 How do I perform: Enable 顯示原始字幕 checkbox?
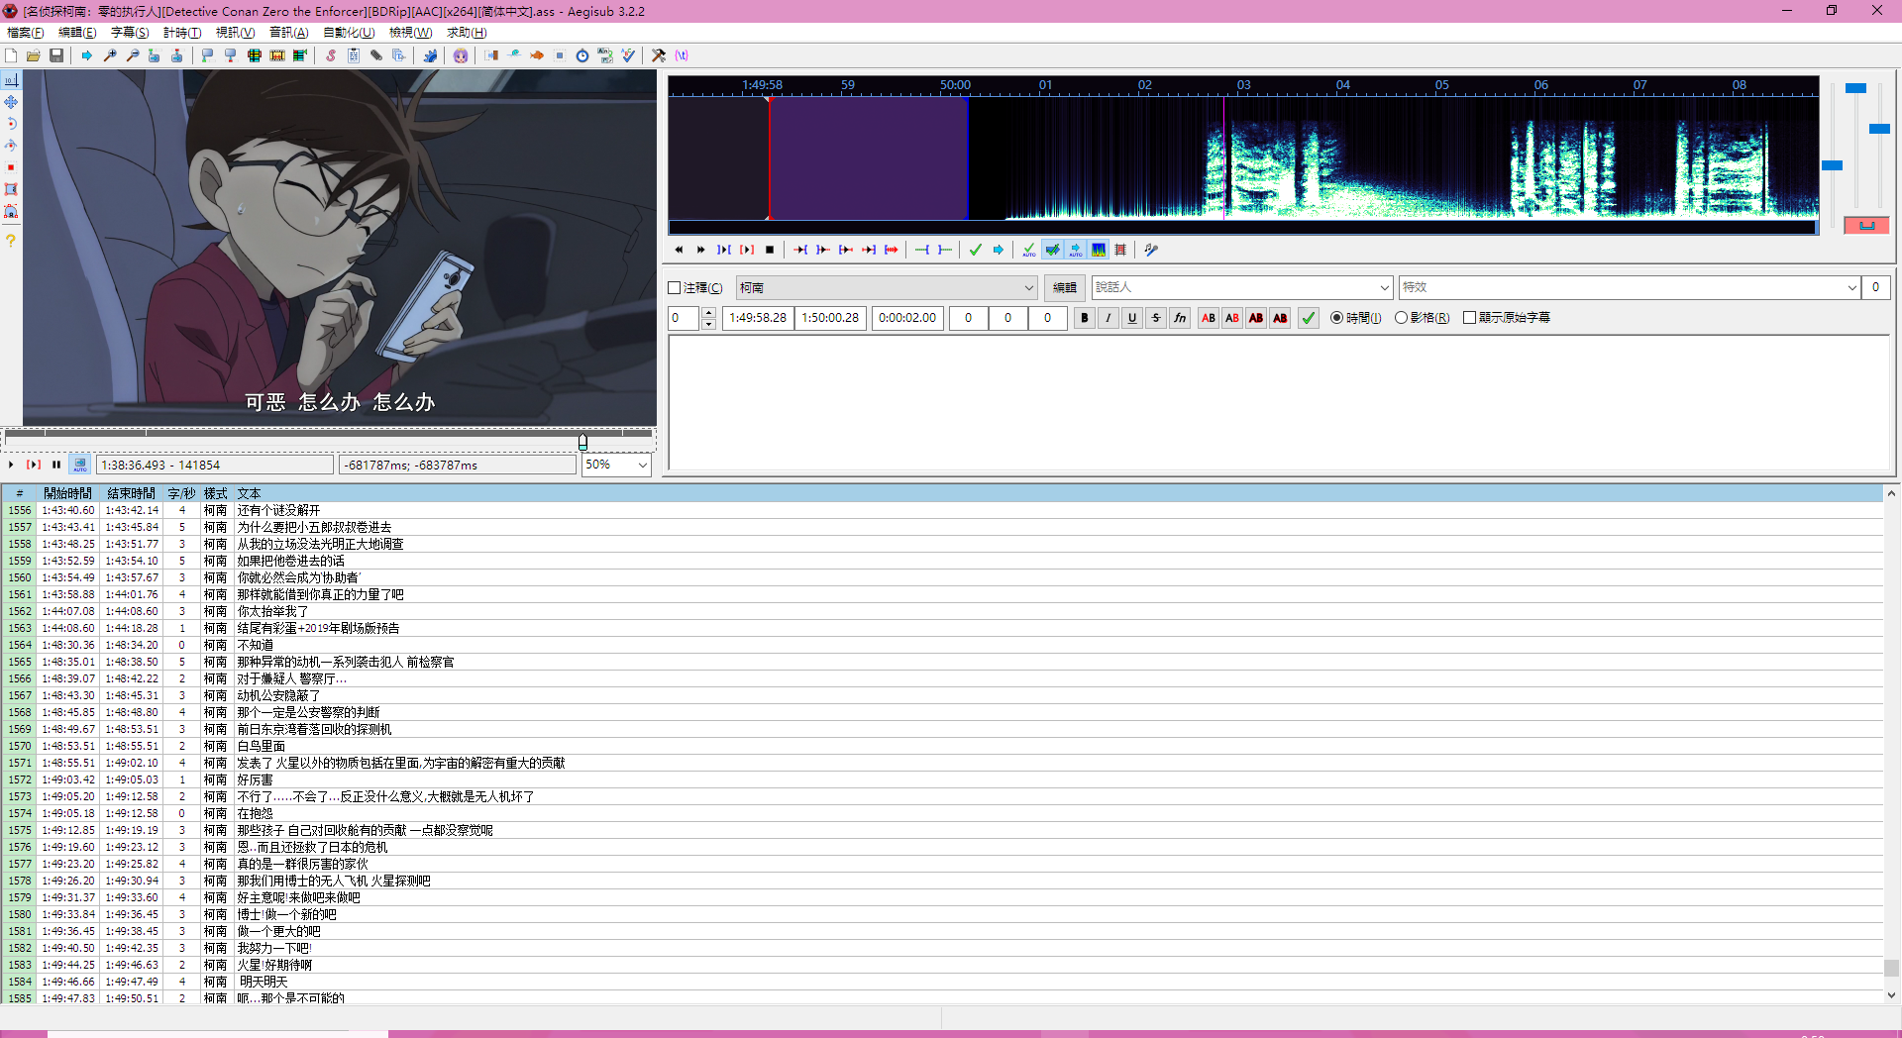[x=1469, y=318]
